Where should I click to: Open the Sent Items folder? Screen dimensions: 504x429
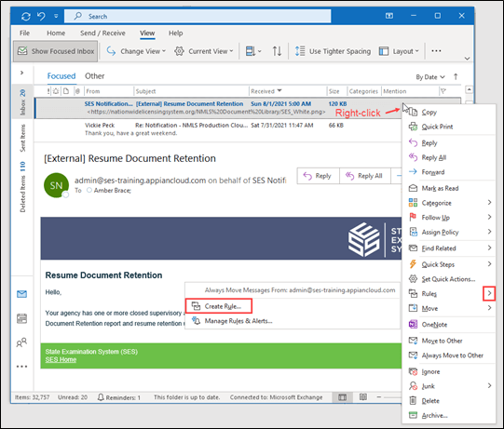22,138
